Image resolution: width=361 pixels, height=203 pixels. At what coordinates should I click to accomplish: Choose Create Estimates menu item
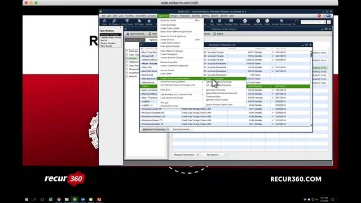tap(180, 25)
